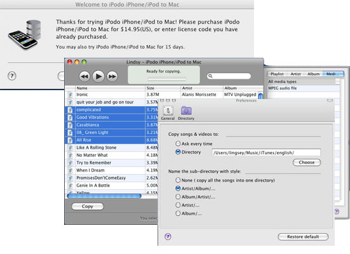Click the directory path text field
The width and height of the screenshot is (350, 254).
(x=266, y=152)
